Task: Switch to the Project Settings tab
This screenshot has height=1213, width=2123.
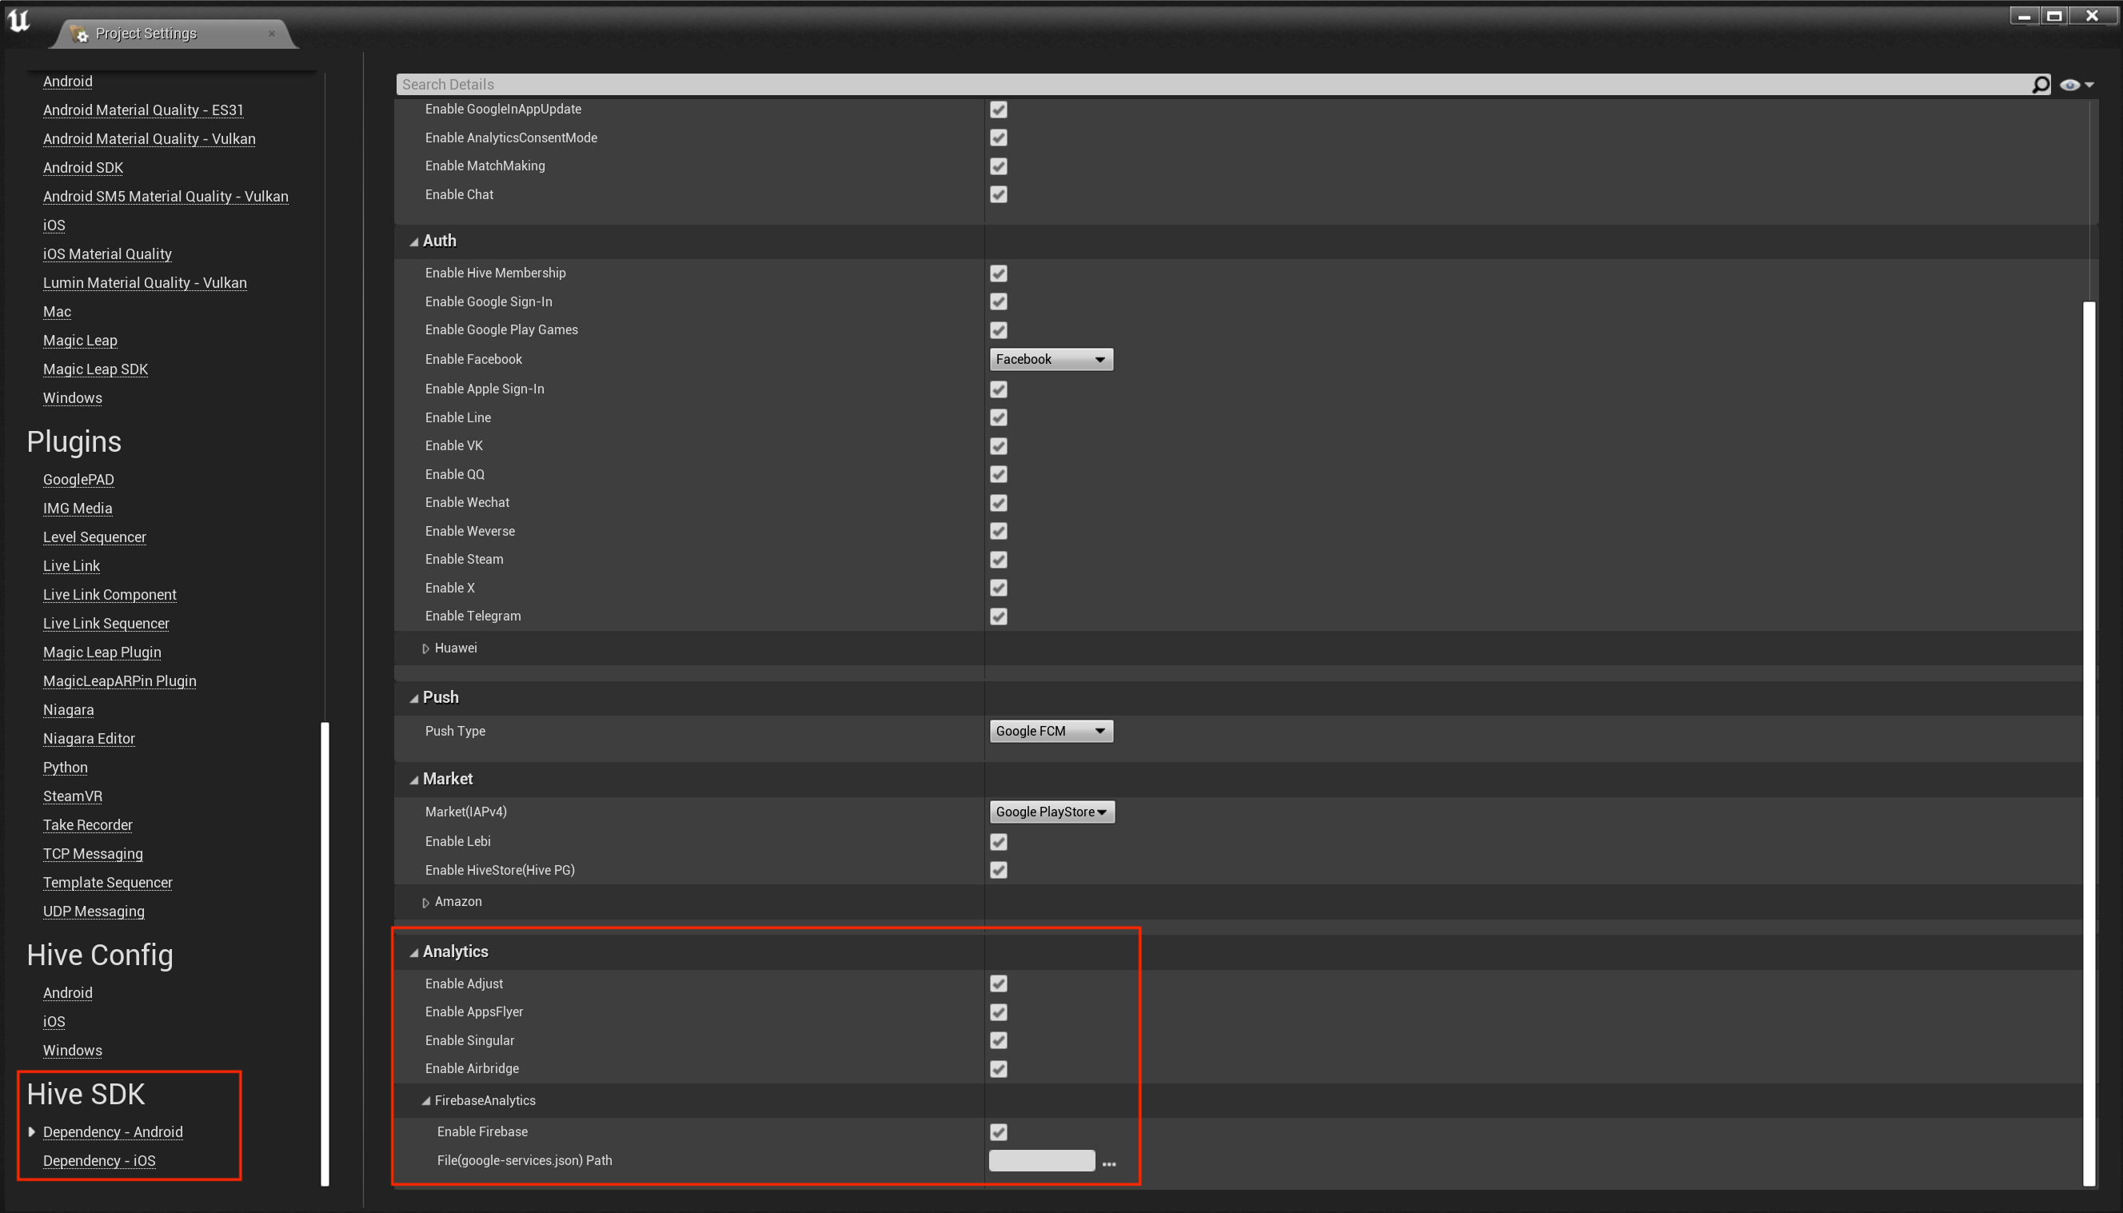Action: coord(146,34)
